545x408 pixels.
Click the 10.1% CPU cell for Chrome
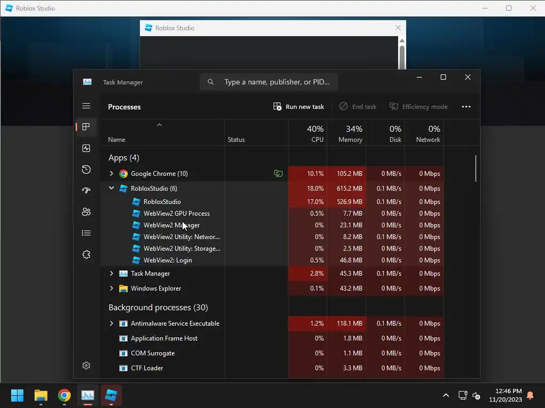308,174
